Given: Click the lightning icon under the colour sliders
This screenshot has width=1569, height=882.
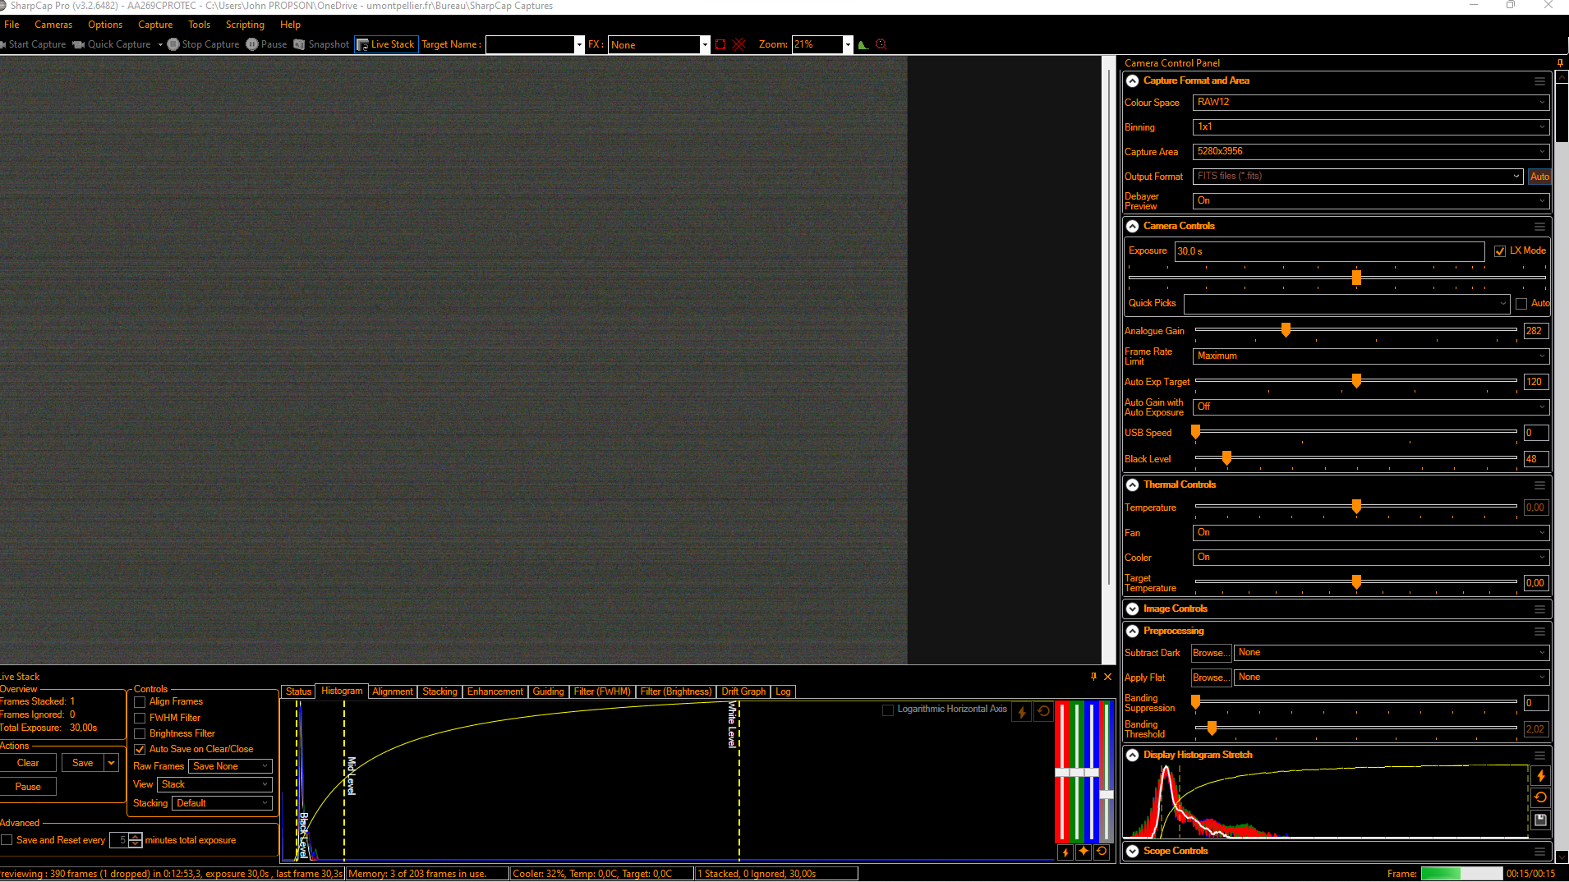Looking at the screenshot, I should tap(1065, 852).
